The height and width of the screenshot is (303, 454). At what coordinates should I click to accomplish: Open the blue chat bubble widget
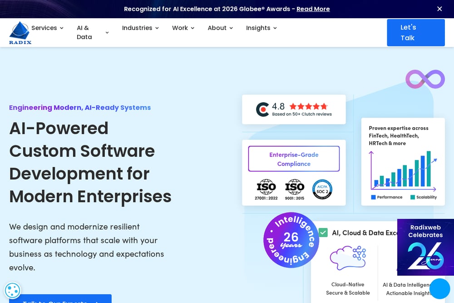coord(439,288)
